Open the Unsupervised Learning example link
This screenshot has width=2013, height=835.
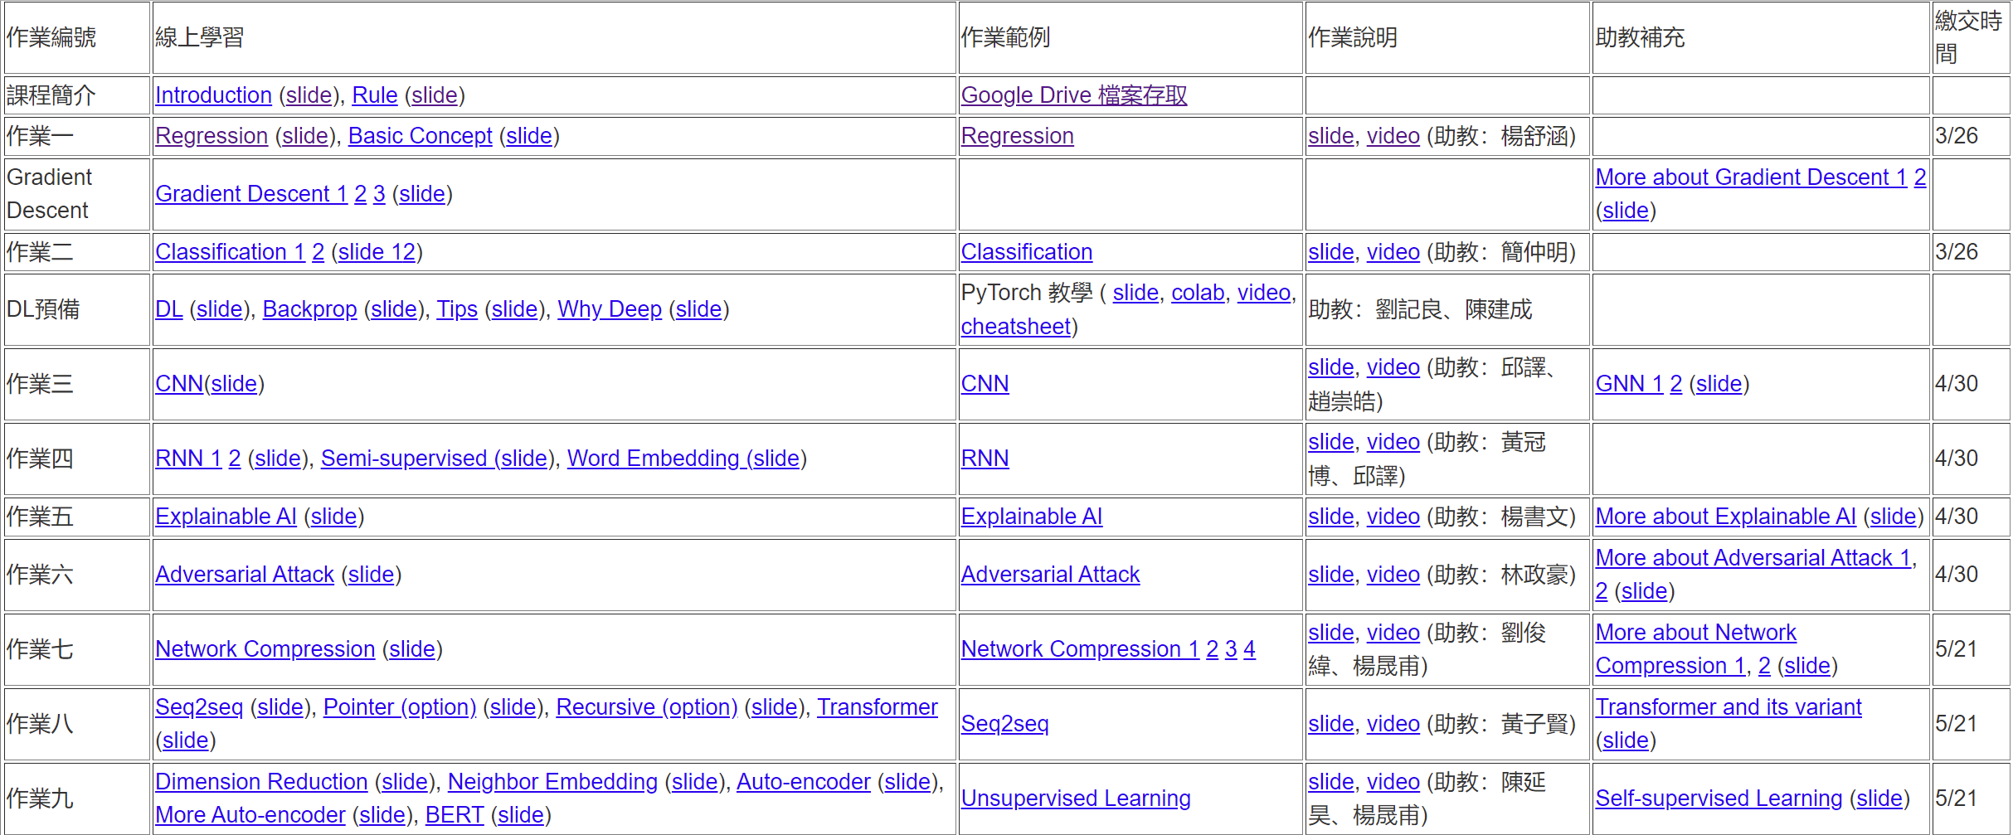1076,799
